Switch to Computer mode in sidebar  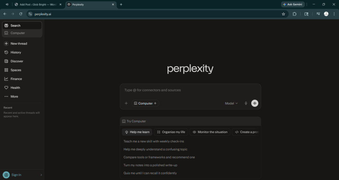pos(18,33)
